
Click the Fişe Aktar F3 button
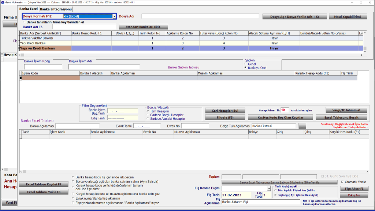click(x=354, y=189)
